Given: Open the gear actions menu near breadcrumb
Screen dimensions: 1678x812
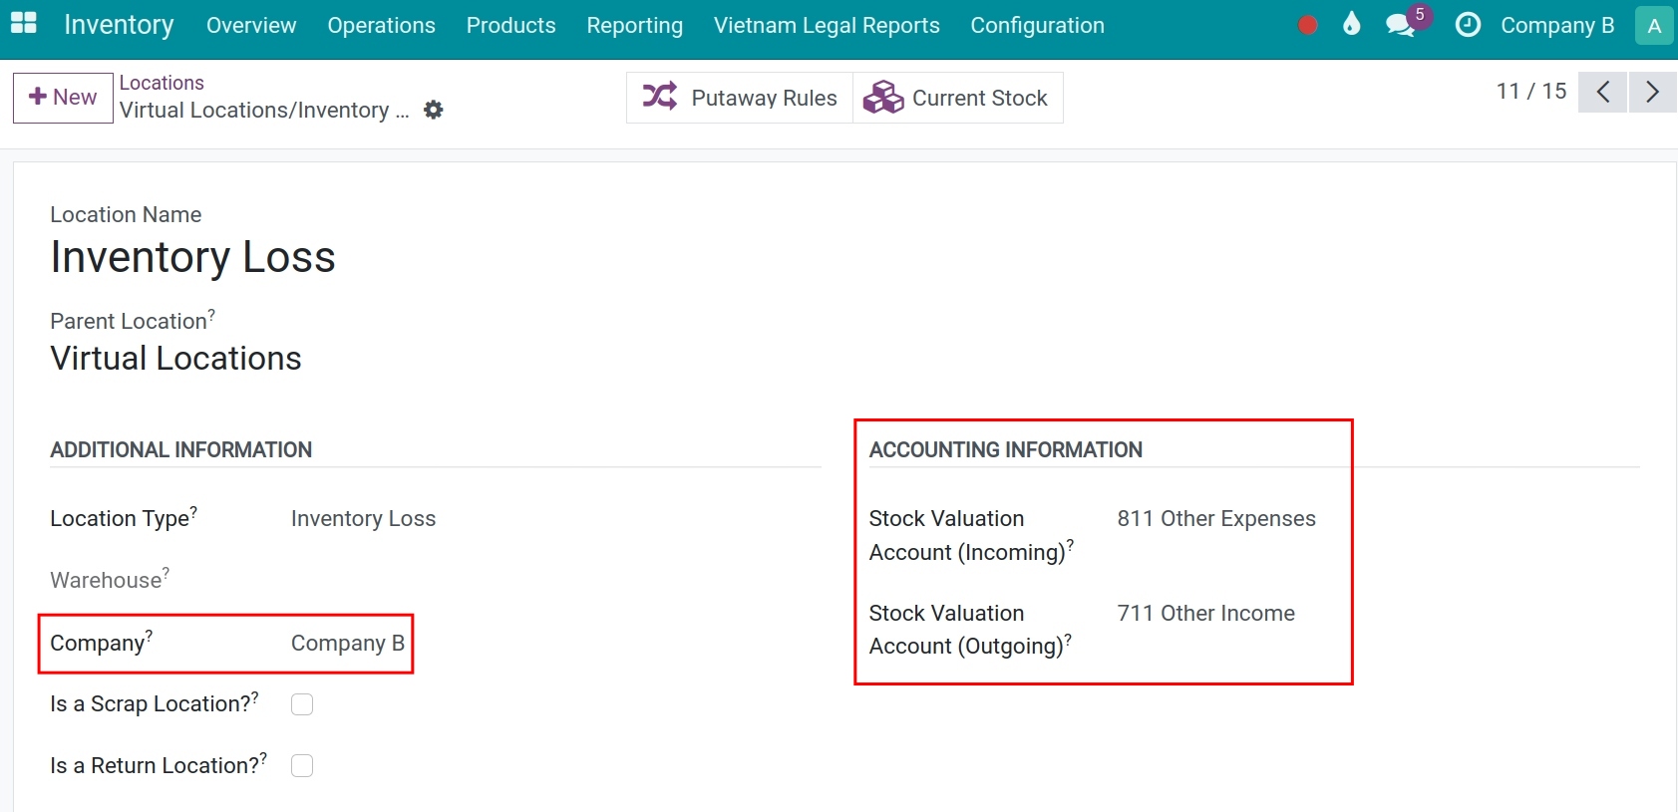Looking at the screenshot, I should 433,110.
